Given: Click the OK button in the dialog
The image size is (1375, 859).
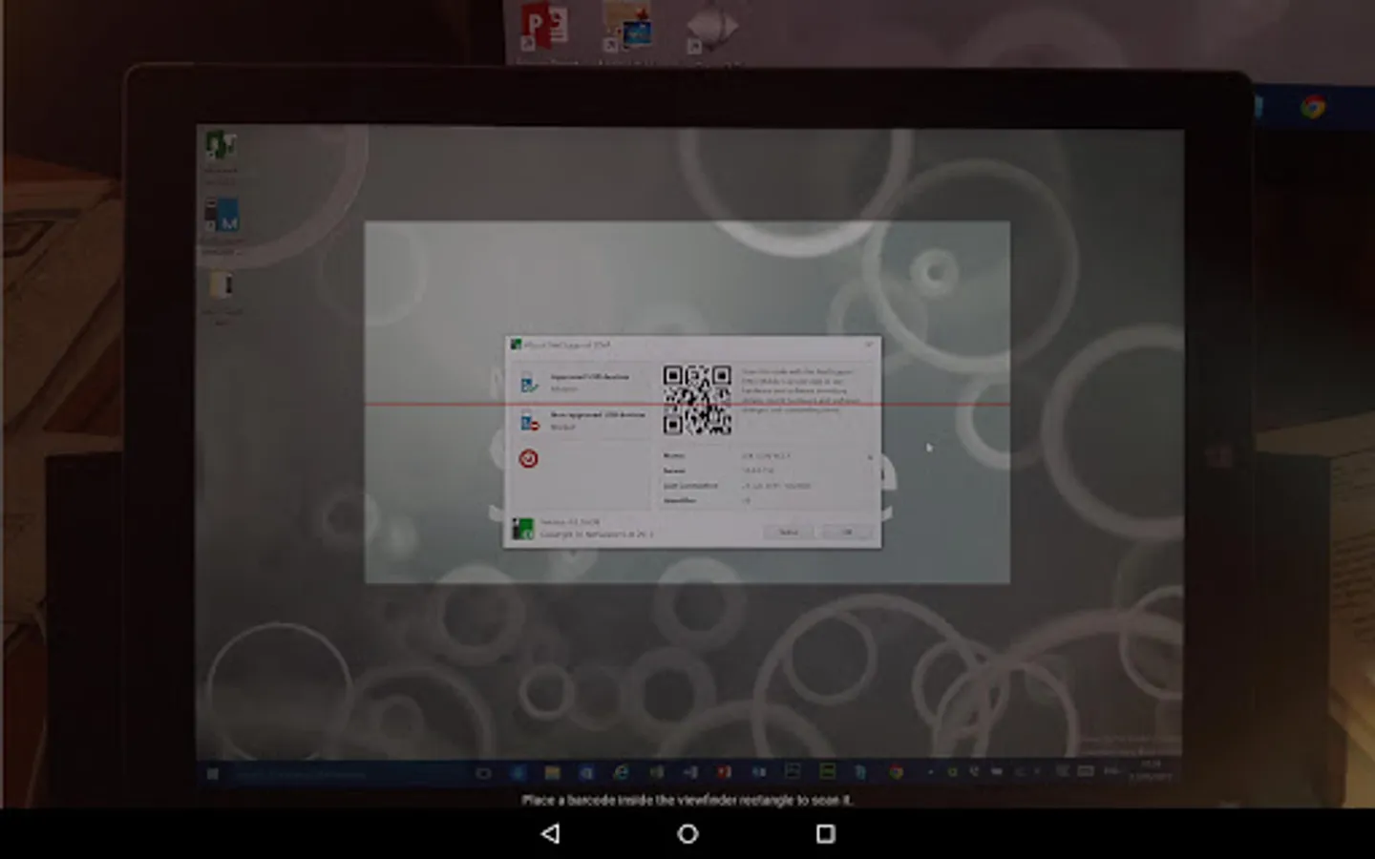Looking at the screenshot, I should [x=847, y=532].
